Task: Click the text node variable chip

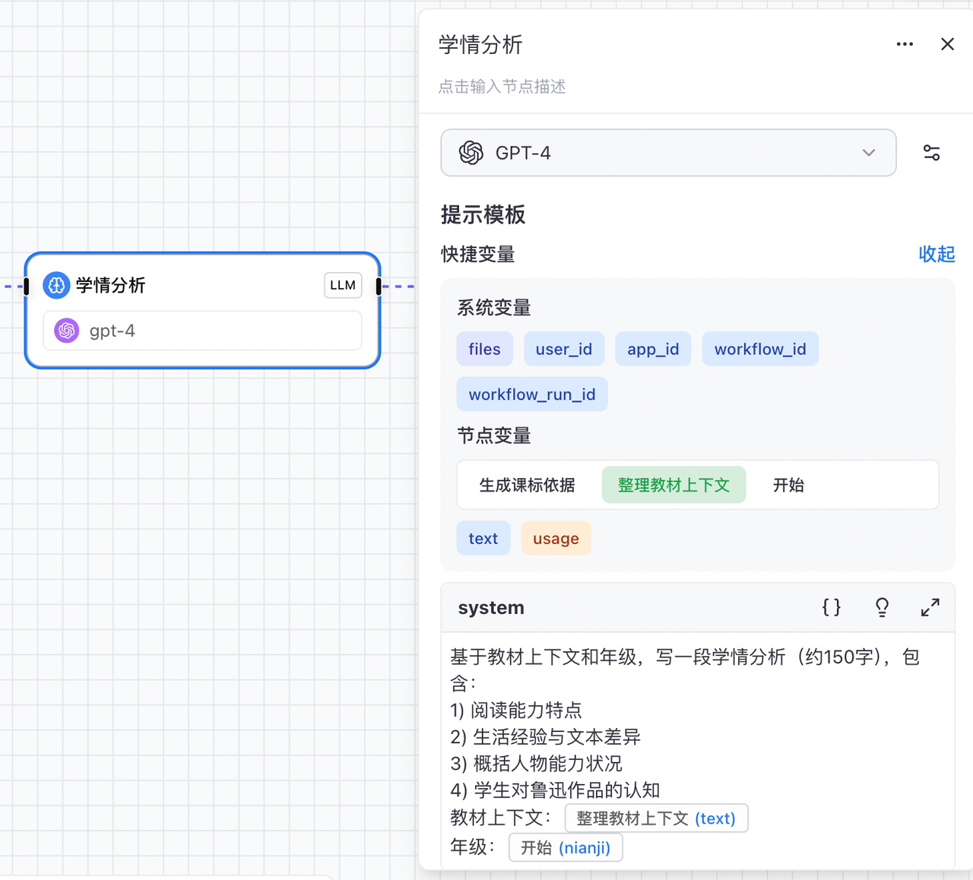Action: (x=483, y=538)
